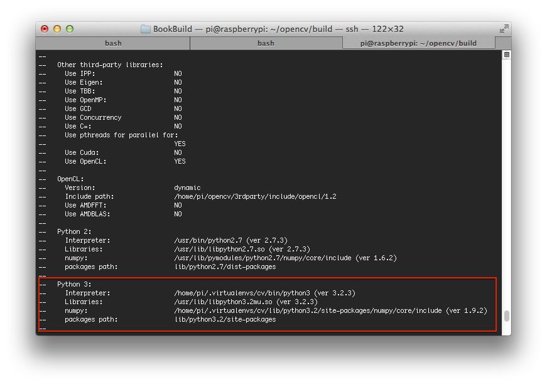Viewport: 547px width, 385px height.
Task: Zoom the terminal with green button
Action: (70, 29)
